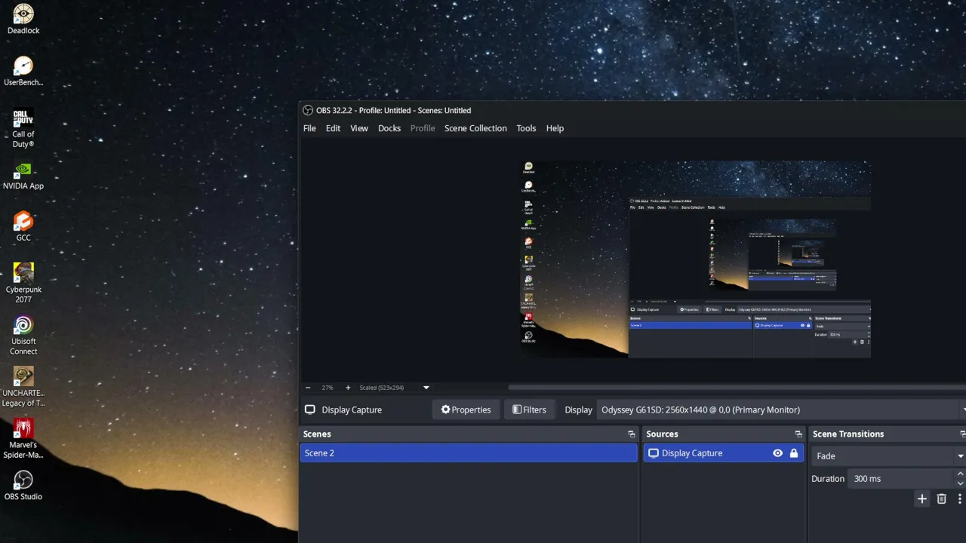This screenshot has width=966, height=543.
Task: Increase transition duration with up arrow
Action: tap(960, 474)
